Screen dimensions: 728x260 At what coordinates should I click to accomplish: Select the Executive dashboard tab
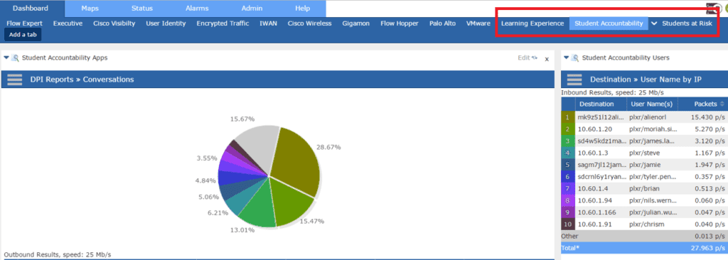(68, 23)
